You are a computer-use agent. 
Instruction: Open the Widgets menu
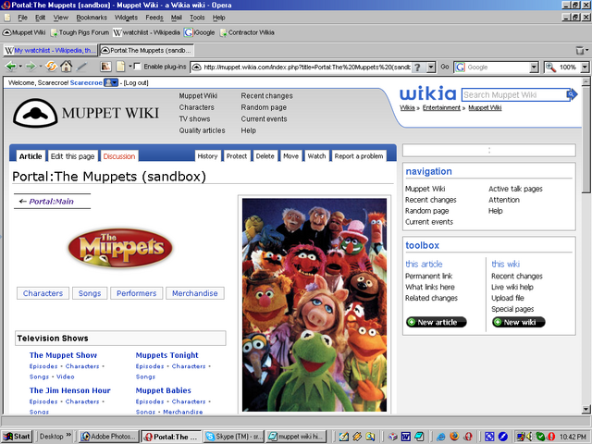point(126,18)
